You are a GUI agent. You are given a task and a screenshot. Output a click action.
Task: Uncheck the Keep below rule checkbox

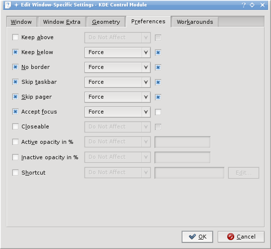(x=15, y=52)
